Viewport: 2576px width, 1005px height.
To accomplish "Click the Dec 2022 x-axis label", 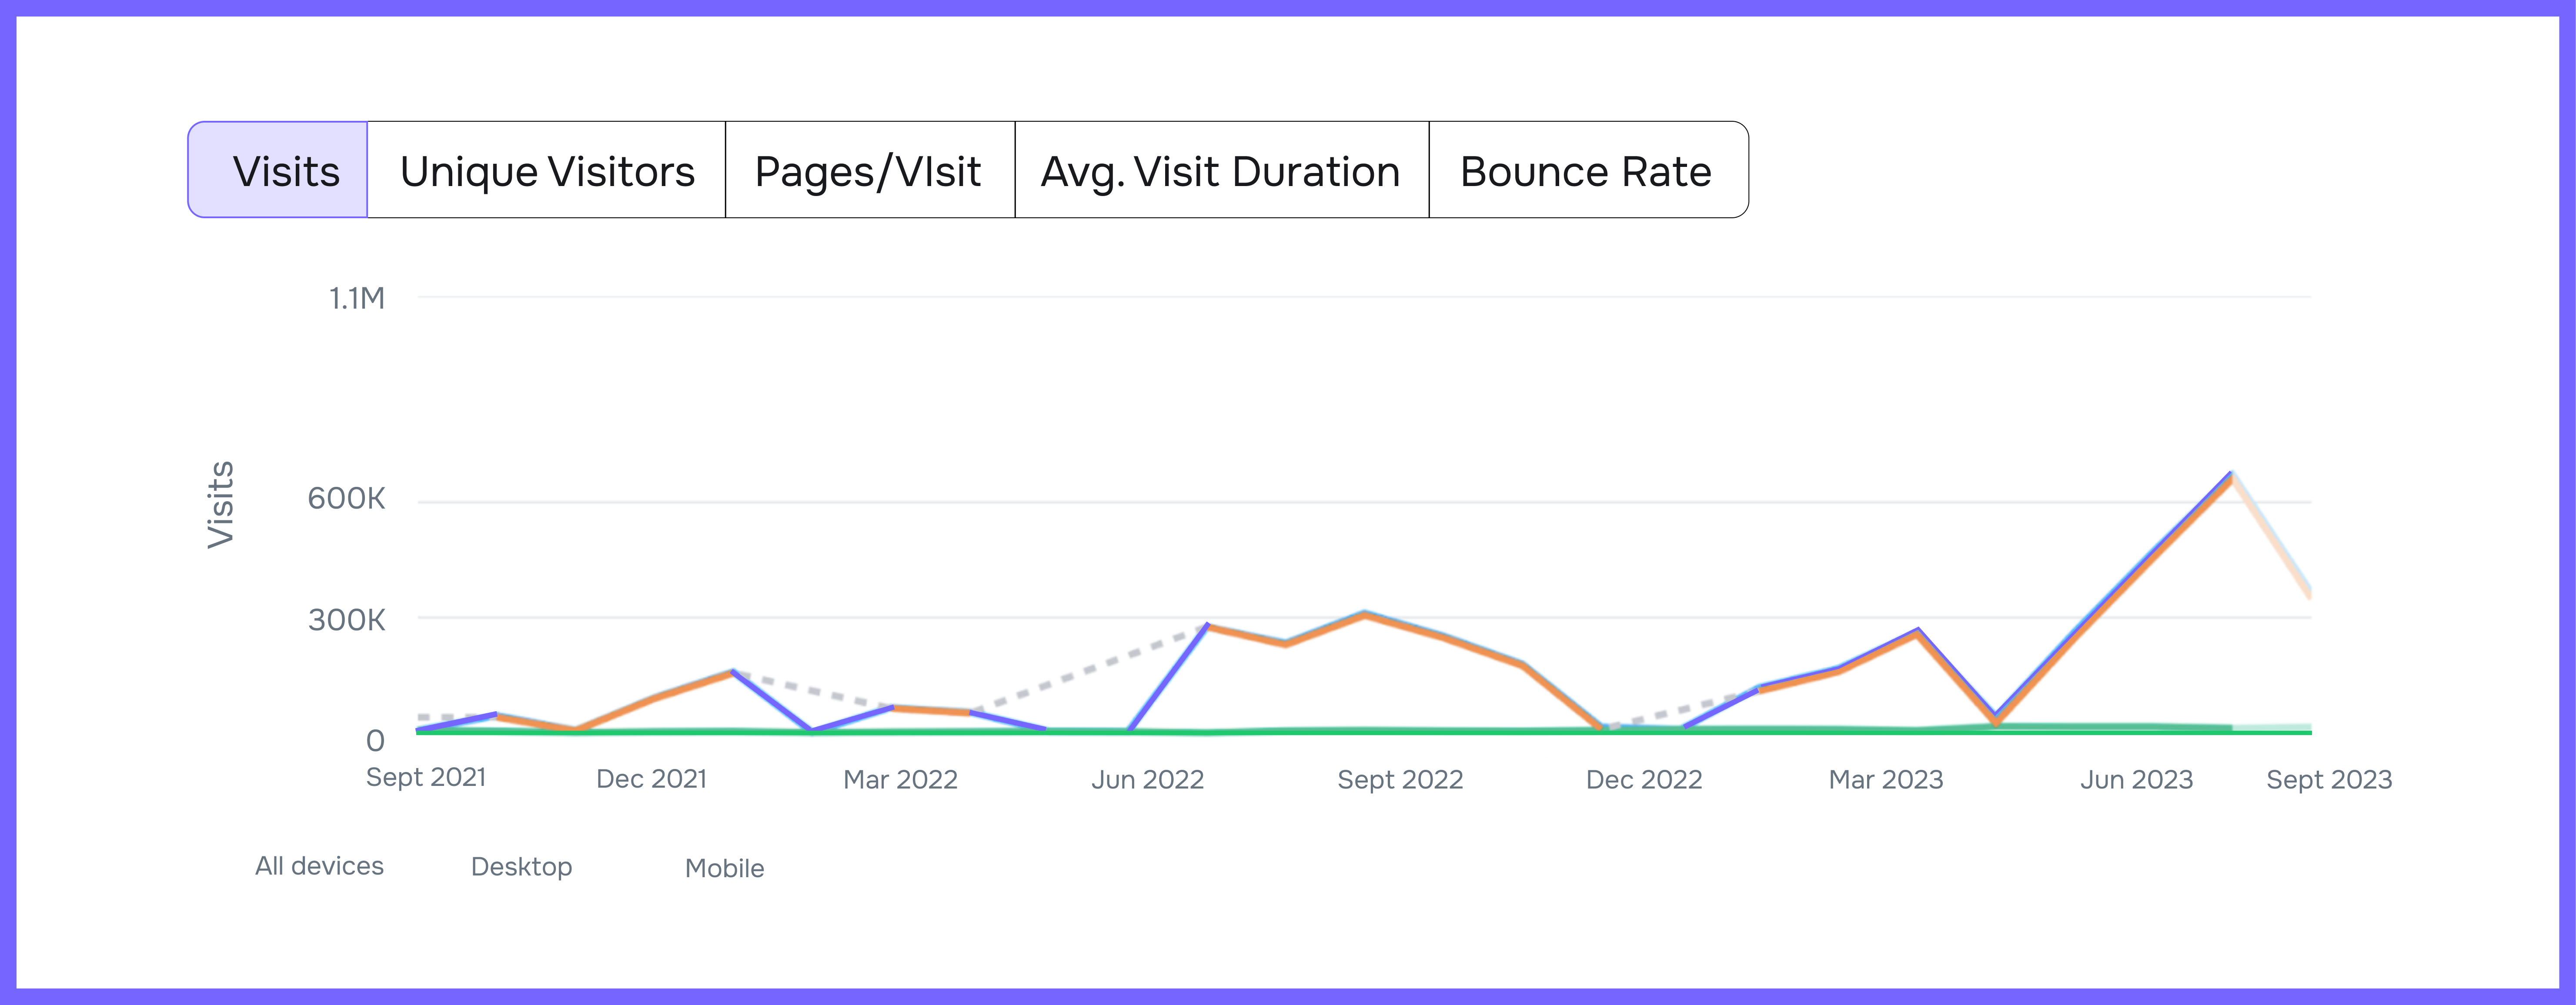I will click(1643, 779).
